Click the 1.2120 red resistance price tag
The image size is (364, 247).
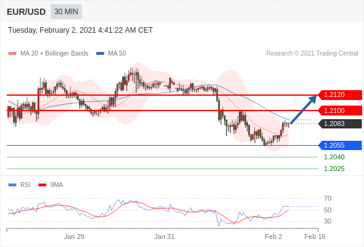[x=340, y=95]
